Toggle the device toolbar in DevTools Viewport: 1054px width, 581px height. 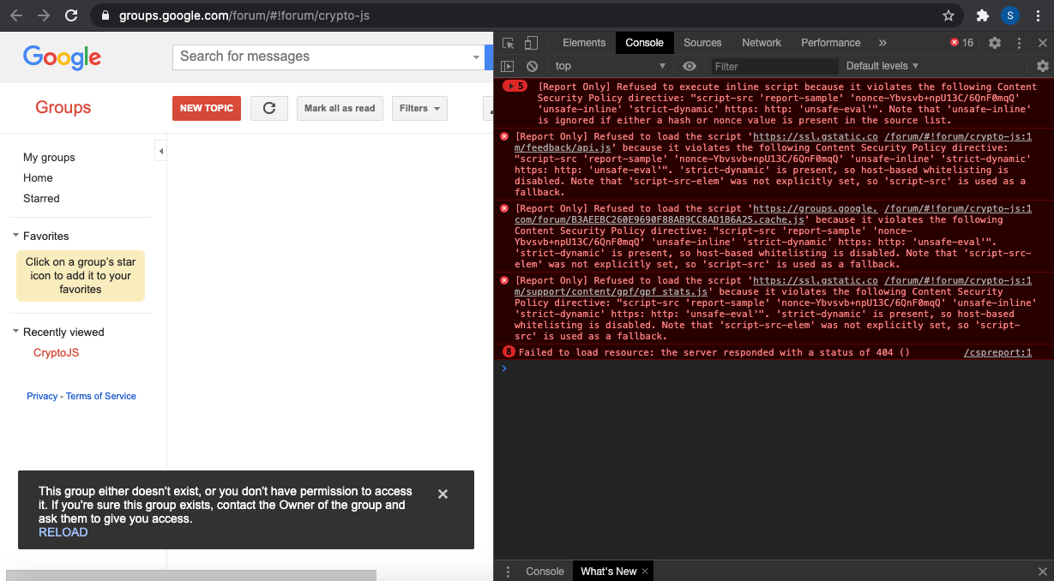coord(531,43)
